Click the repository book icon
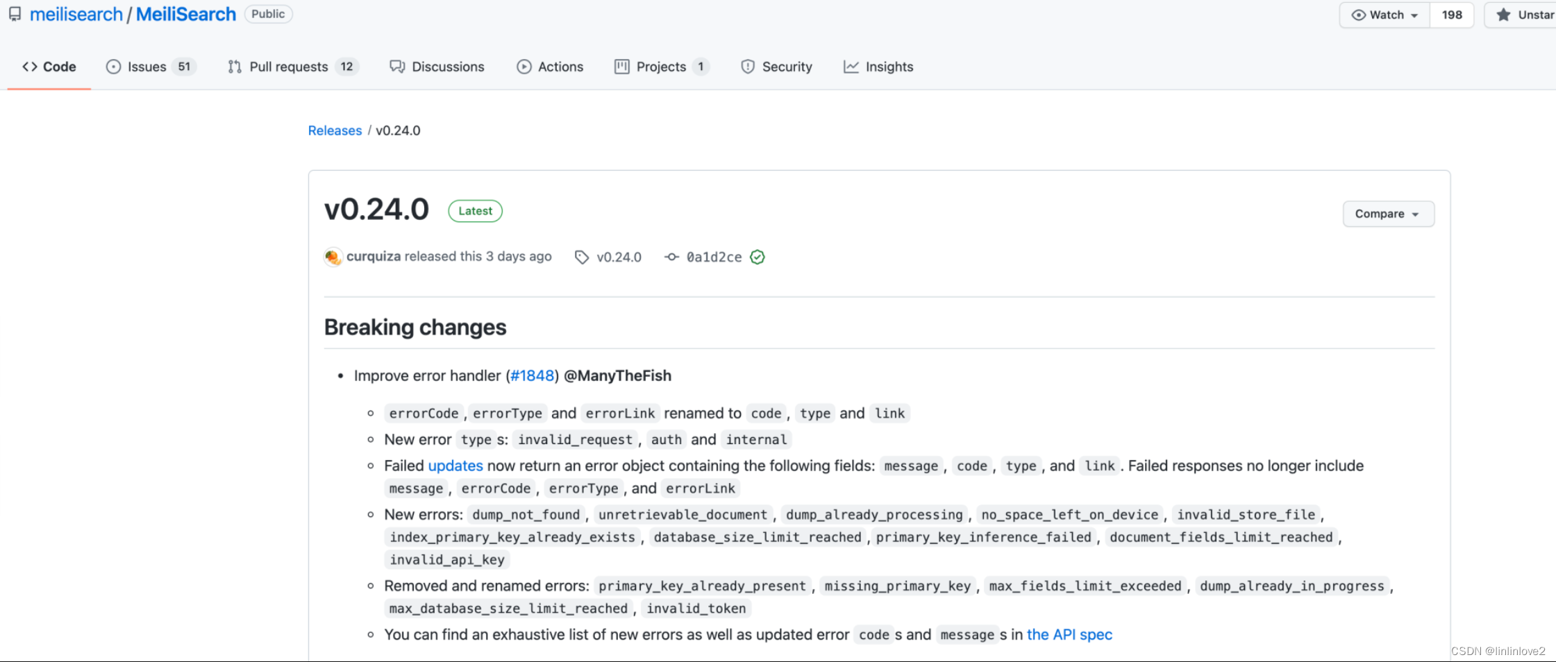 [15, 14]
